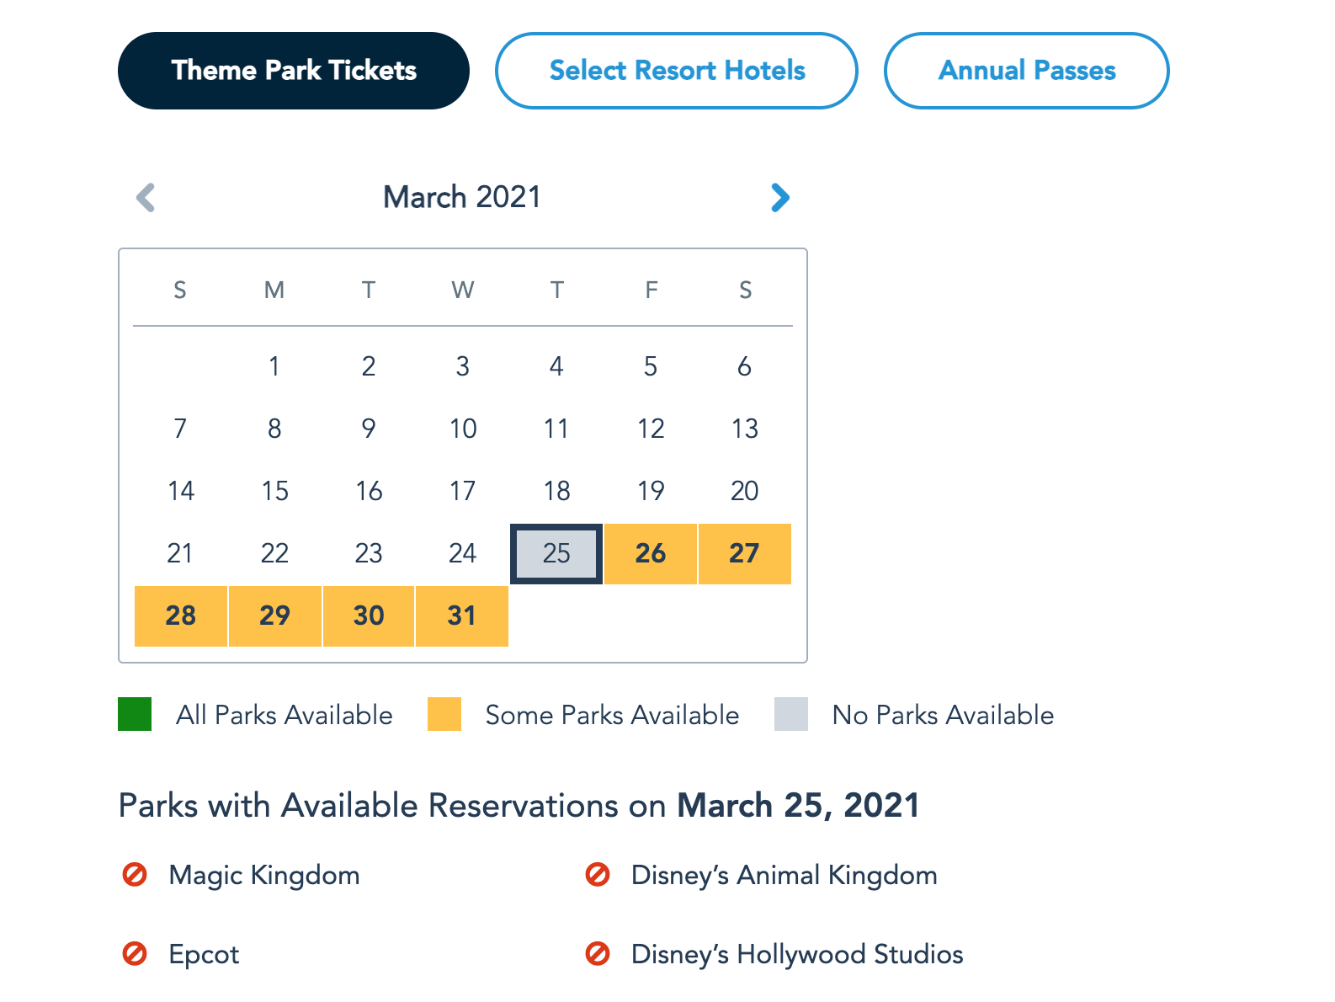This screenshot has height=1002, width=1335.
Task: Click unavailable icon next to Epcot
Action: 135,954
